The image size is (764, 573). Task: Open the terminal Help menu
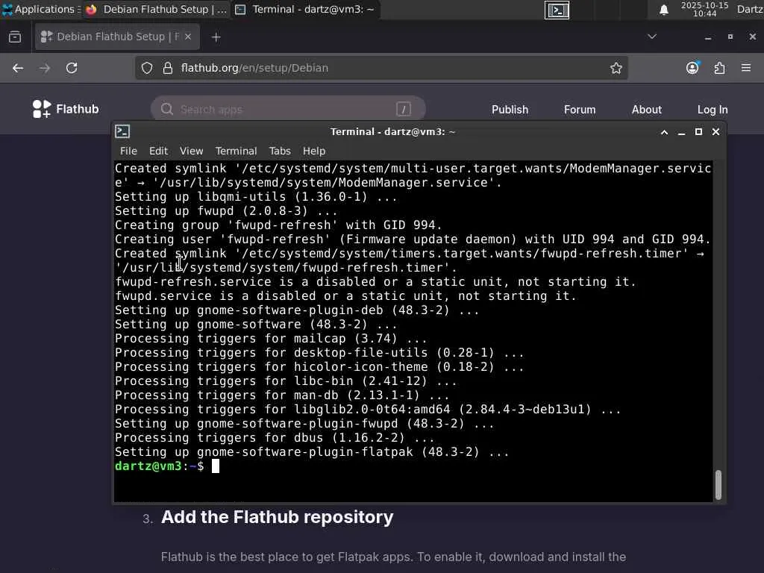pyautogui.click(x=314, y=151)
